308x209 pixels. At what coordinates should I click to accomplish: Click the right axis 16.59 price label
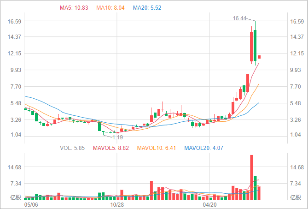click(x=297, y=21)
